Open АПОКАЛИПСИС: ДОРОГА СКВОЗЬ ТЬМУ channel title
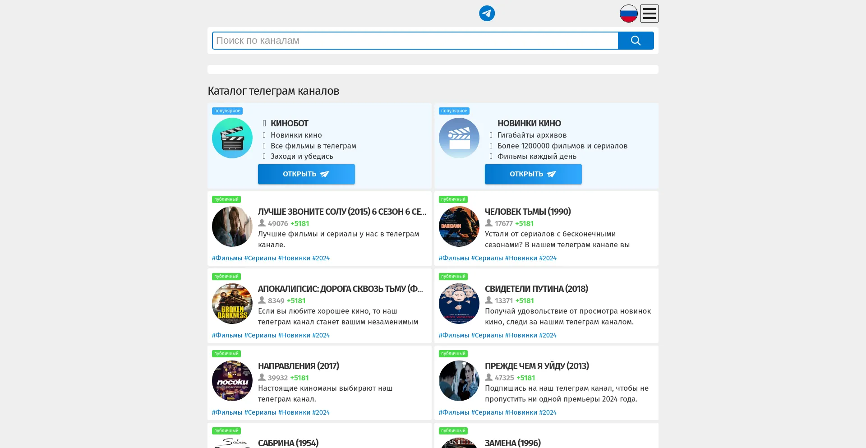This screenshot has width=866, height=448. point(341,289)
